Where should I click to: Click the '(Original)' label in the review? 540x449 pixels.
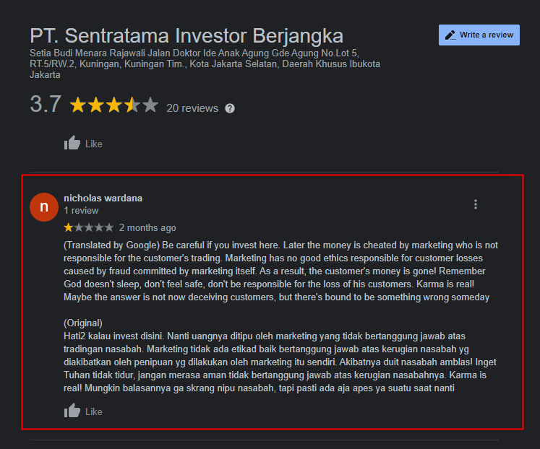tap(83, 323)
